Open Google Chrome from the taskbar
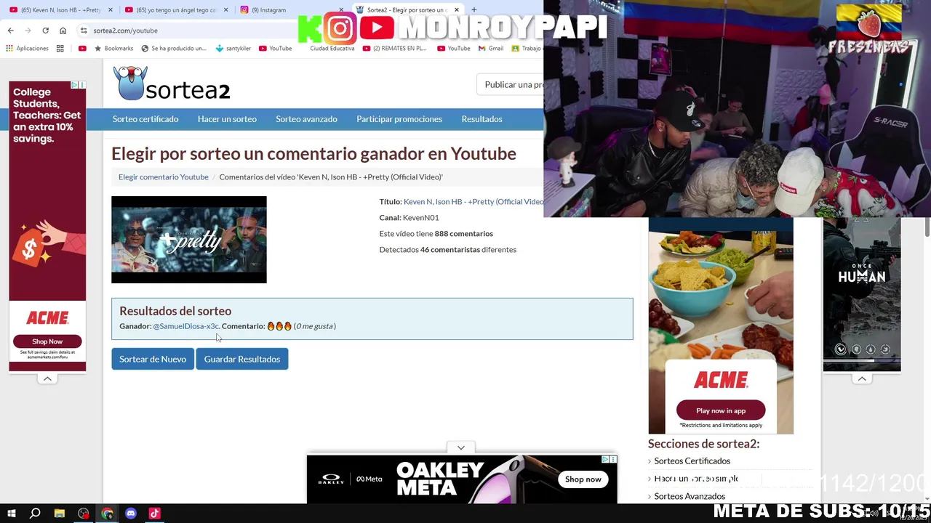931x523 pixels. (x=107, y=514)
